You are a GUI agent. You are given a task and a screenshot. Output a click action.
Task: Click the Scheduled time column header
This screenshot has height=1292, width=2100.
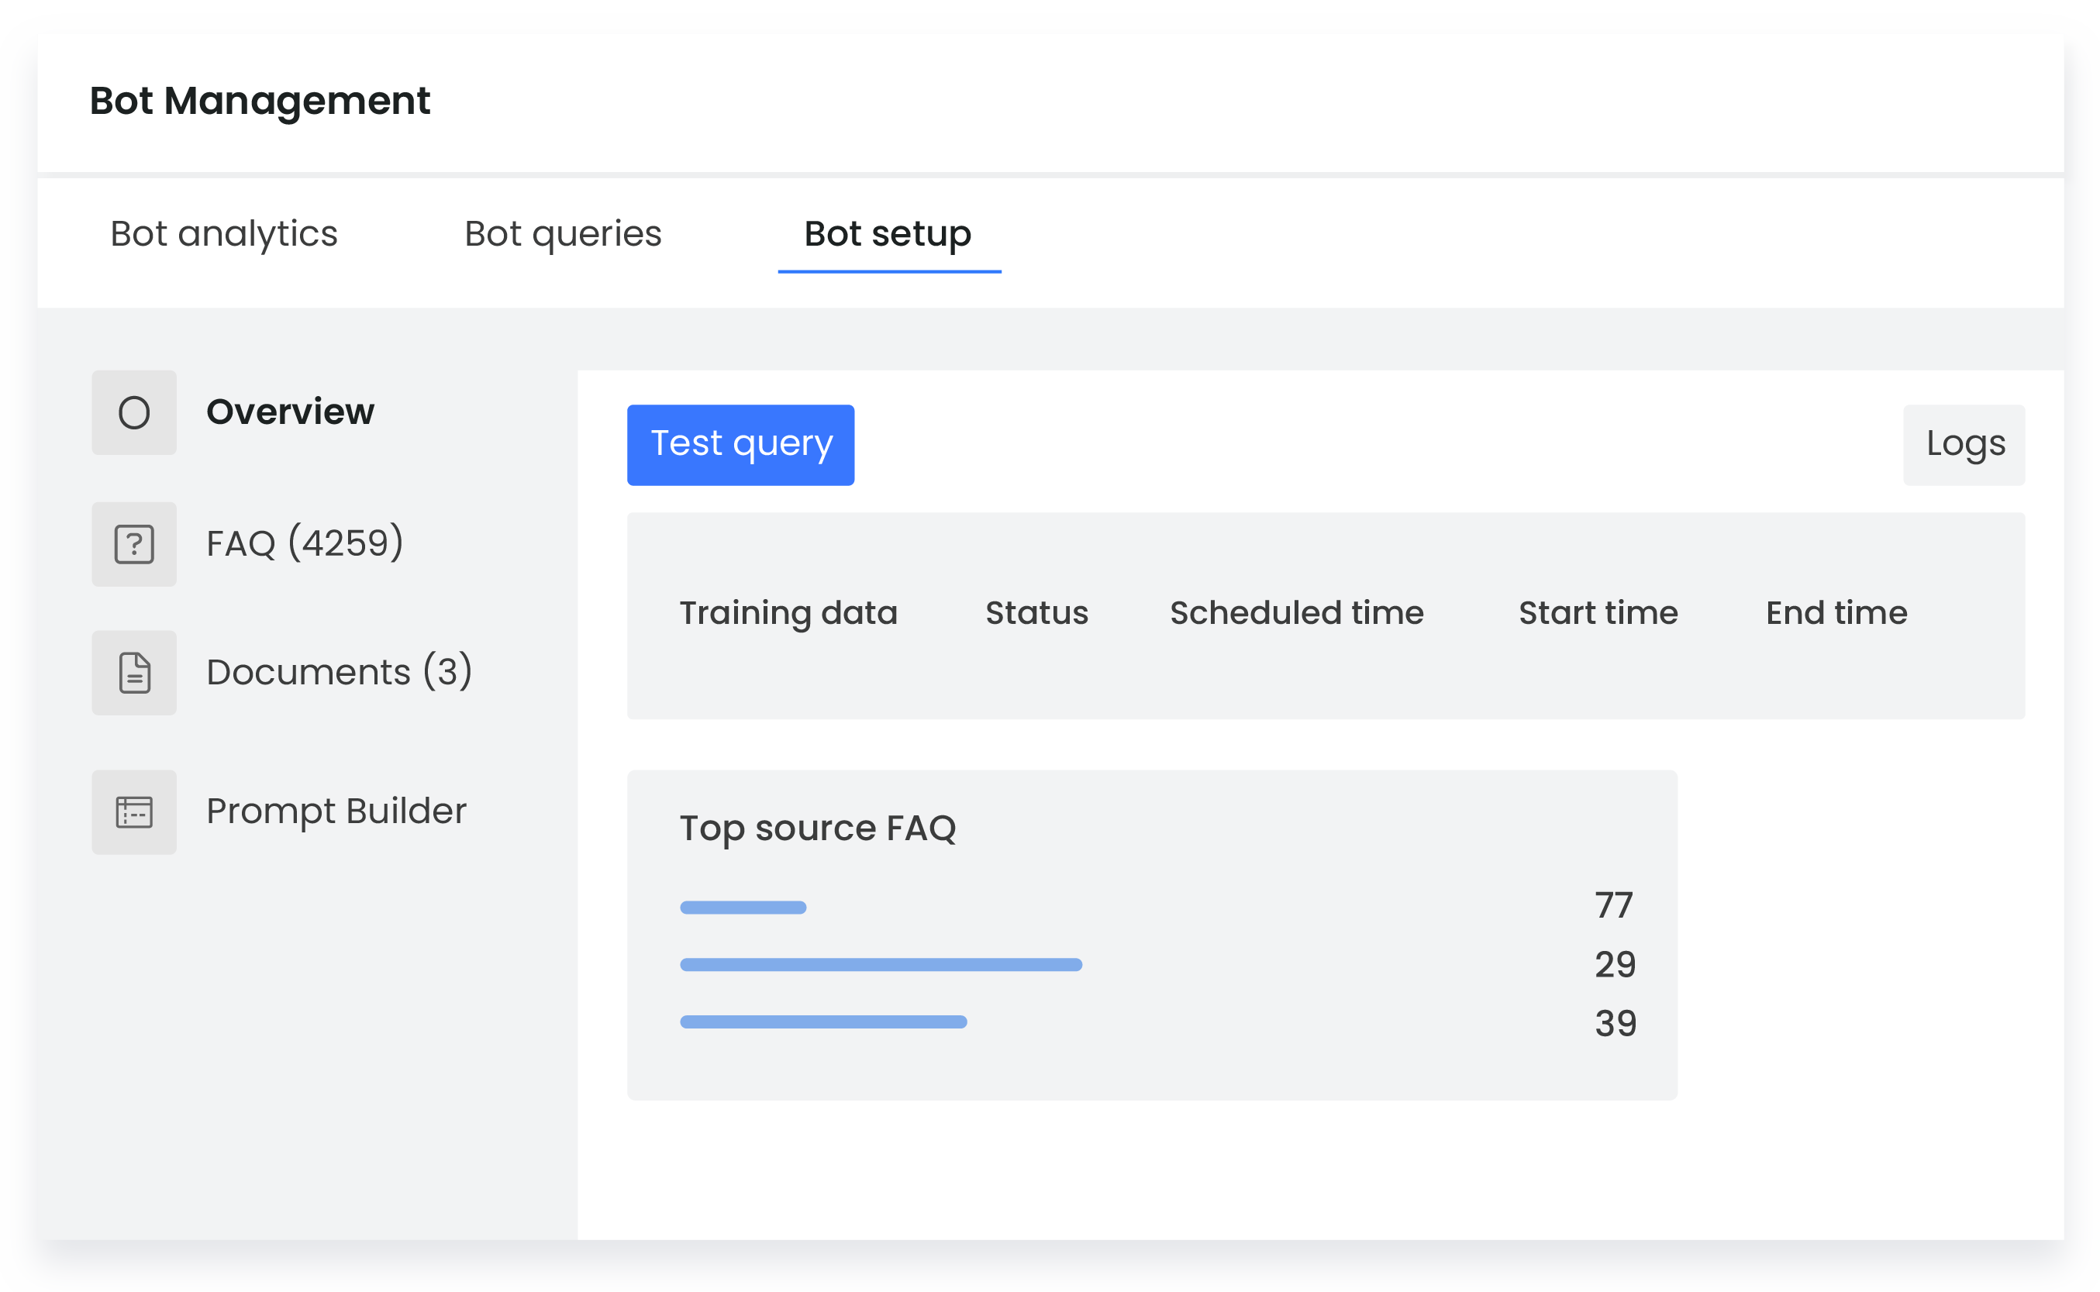(1297, 613)
